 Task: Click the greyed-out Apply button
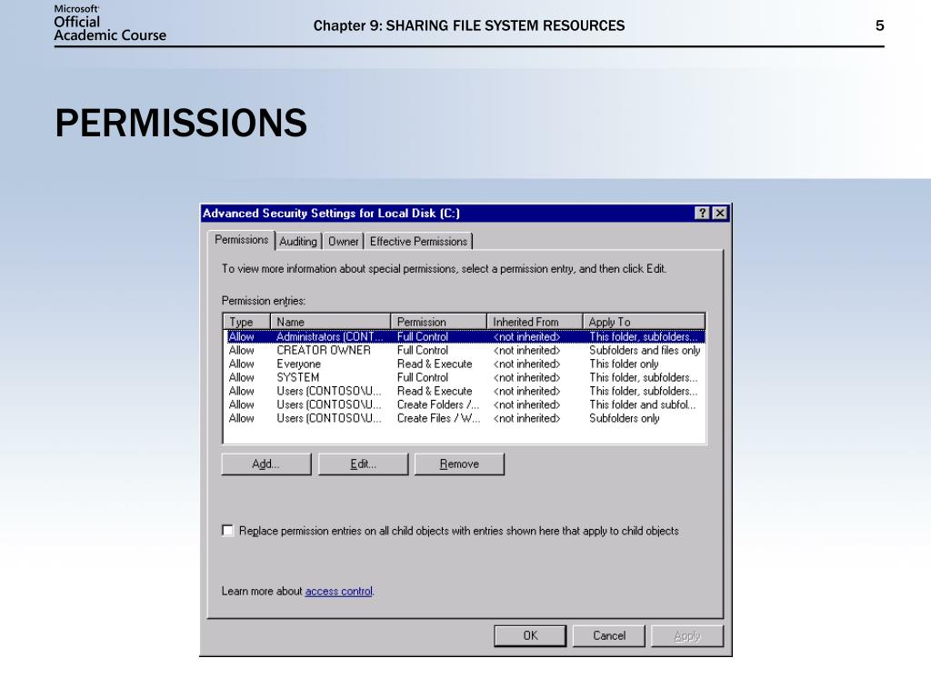687,635
